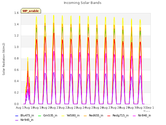Click the Aug 19 x-axis date label
Screen dimensions: 166x125
[x=38, y=108]
